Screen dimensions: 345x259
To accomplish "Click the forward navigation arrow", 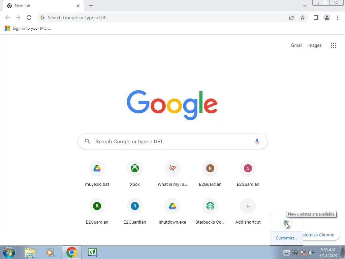I will tap(18, 18).
